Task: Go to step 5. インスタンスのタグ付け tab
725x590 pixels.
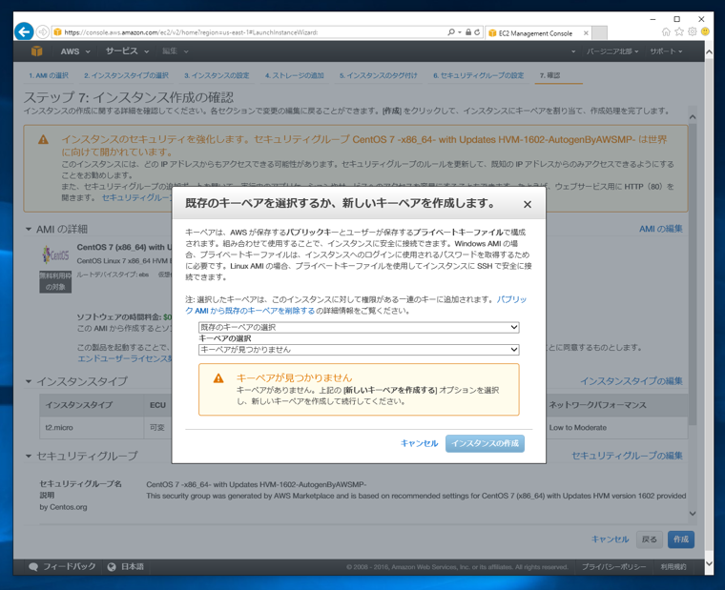Action: tap(378, 75)
